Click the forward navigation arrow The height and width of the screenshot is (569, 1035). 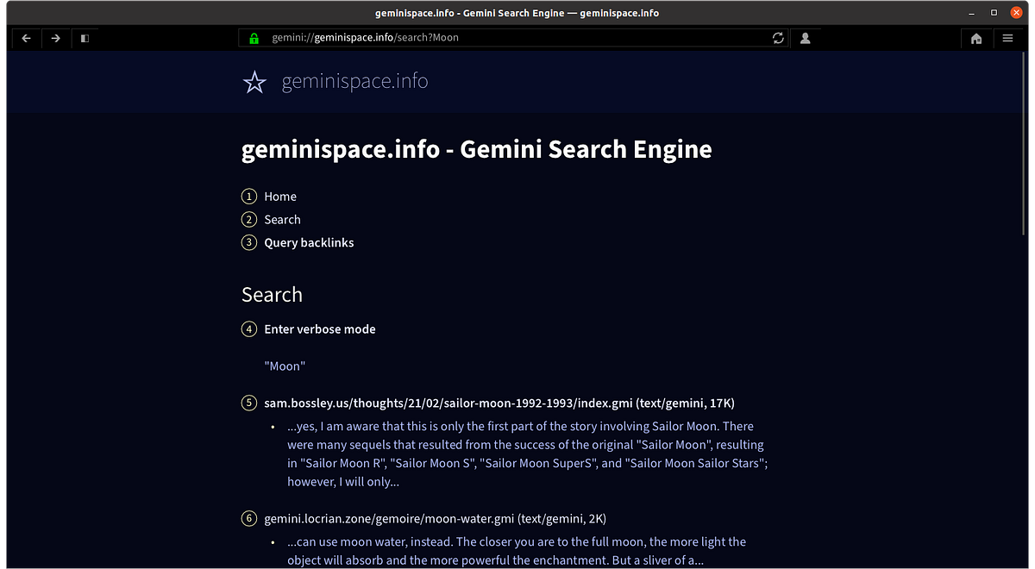tap(55, 38)
